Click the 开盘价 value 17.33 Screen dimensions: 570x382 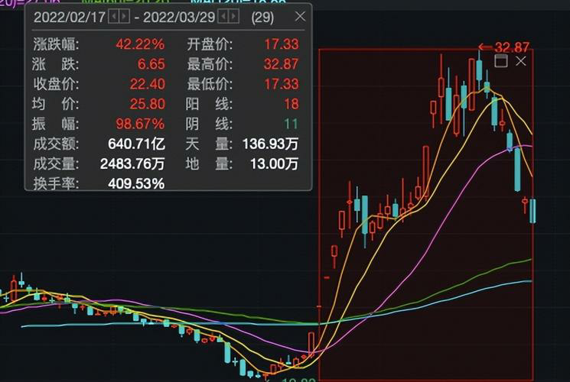[282, 44]
